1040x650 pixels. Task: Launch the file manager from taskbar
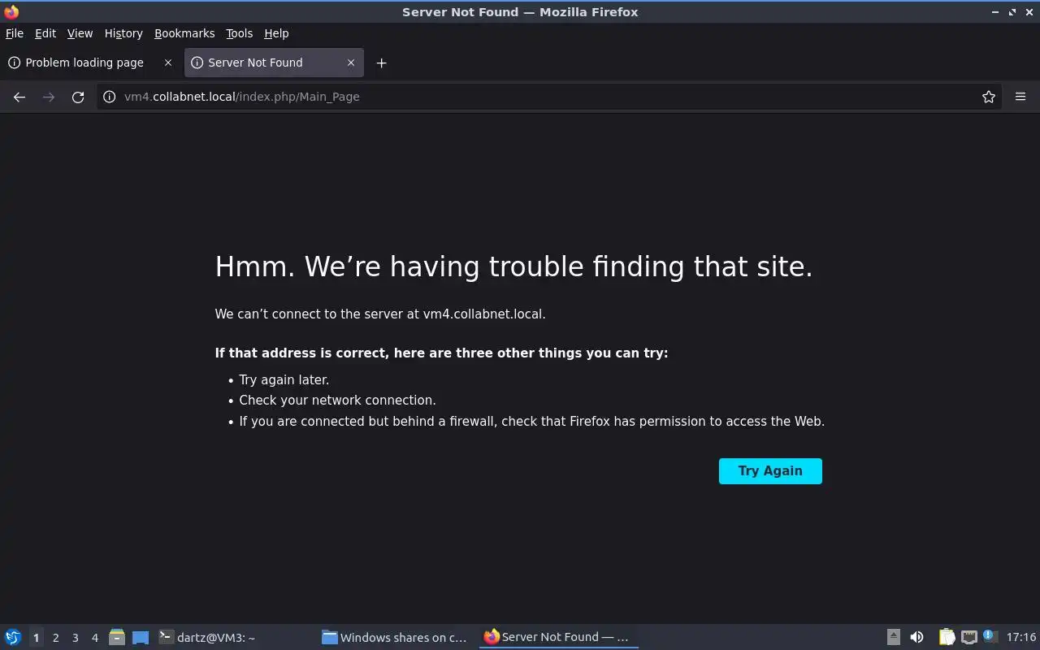click(x=116, y=638)
